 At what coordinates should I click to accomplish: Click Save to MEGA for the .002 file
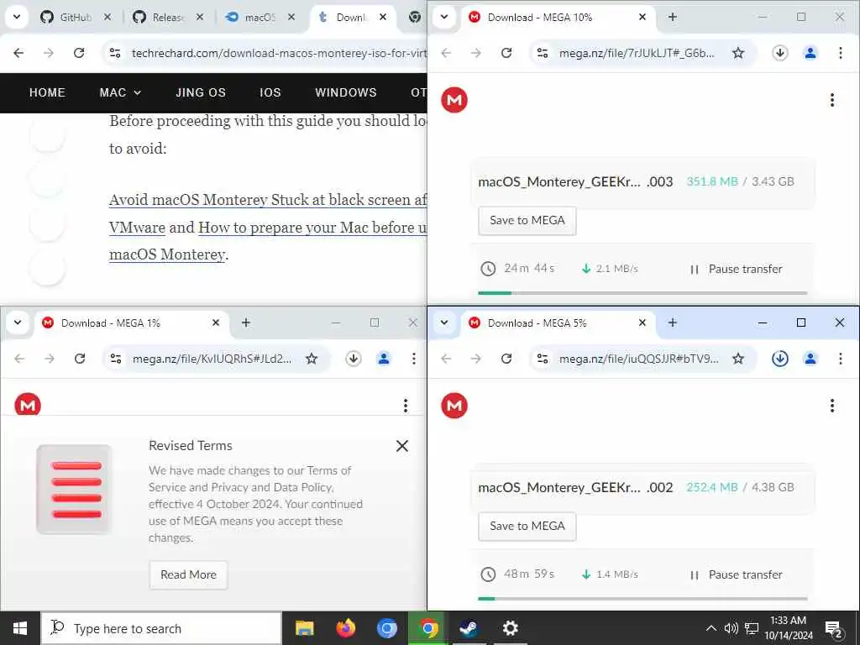(x=527, y=526)
